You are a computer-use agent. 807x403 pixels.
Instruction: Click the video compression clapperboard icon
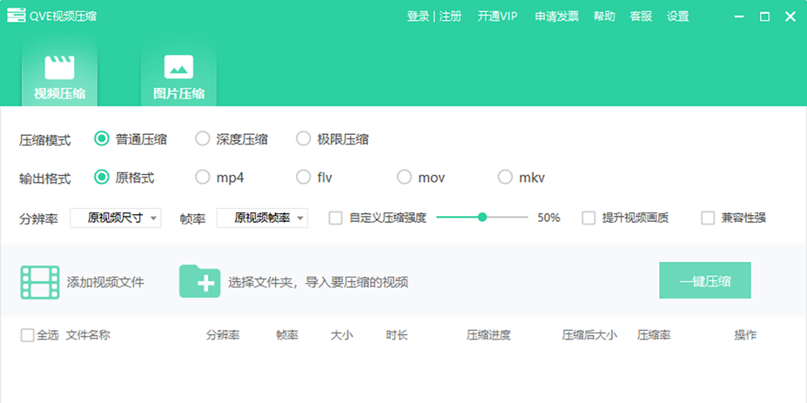pyautogui.click(x=59, y=68)
